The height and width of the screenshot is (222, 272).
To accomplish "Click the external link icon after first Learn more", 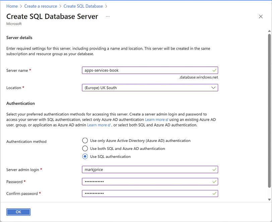I will 167,120.
